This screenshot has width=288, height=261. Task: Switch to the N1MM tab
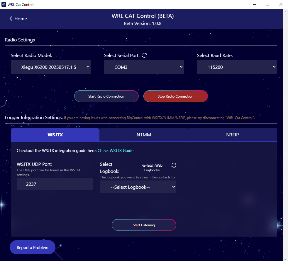(x=144, y=135)
